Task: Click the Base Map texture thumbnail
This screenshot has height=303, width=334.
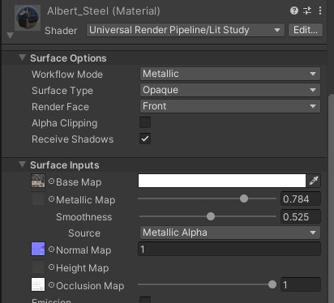Action: (x=38, y=181)
